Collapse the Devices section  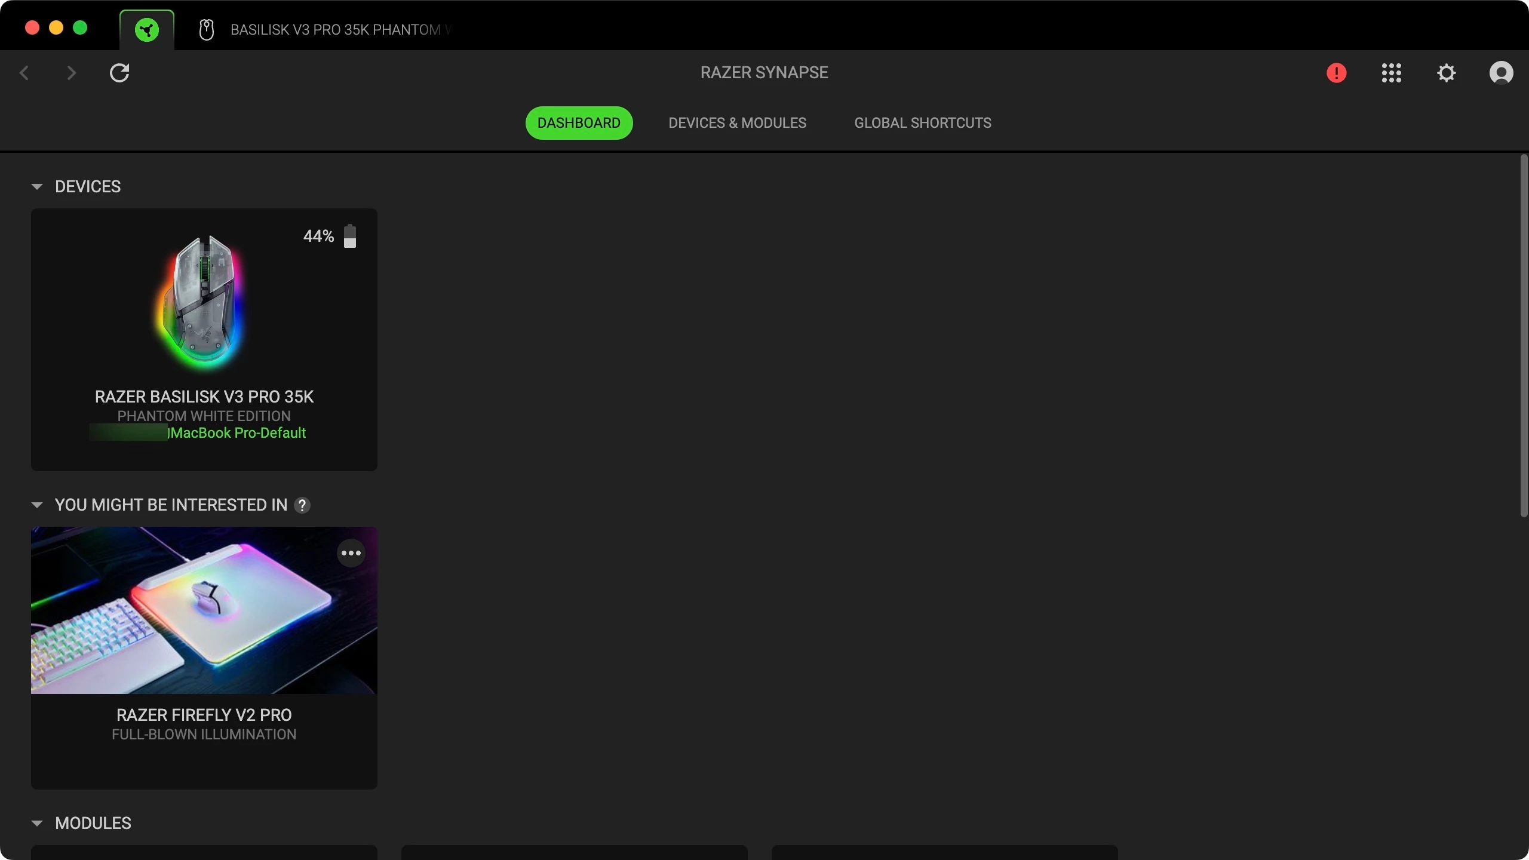[x=37, y=187]
